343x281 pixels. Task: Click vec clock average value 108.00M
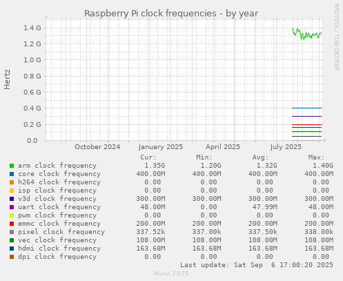coord(263,240)
